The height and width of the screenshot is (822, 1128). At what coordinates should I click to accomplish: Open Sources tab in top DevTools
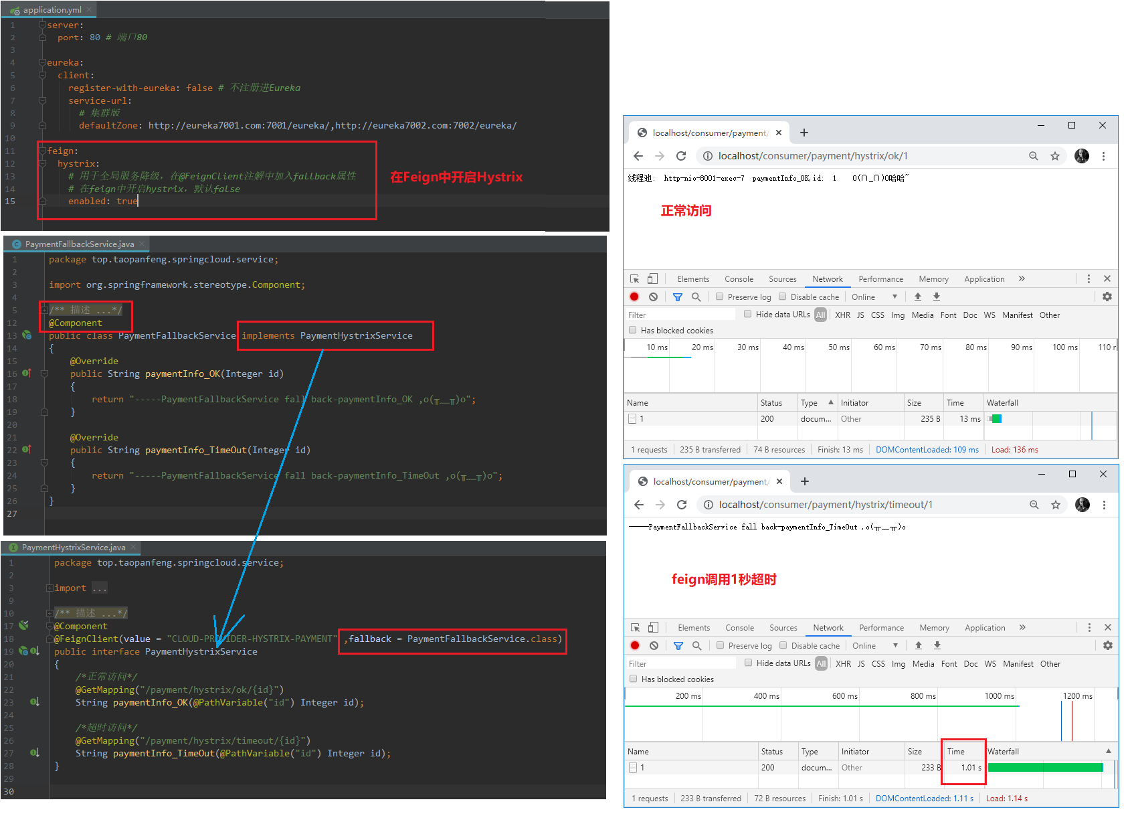point(783,279)
